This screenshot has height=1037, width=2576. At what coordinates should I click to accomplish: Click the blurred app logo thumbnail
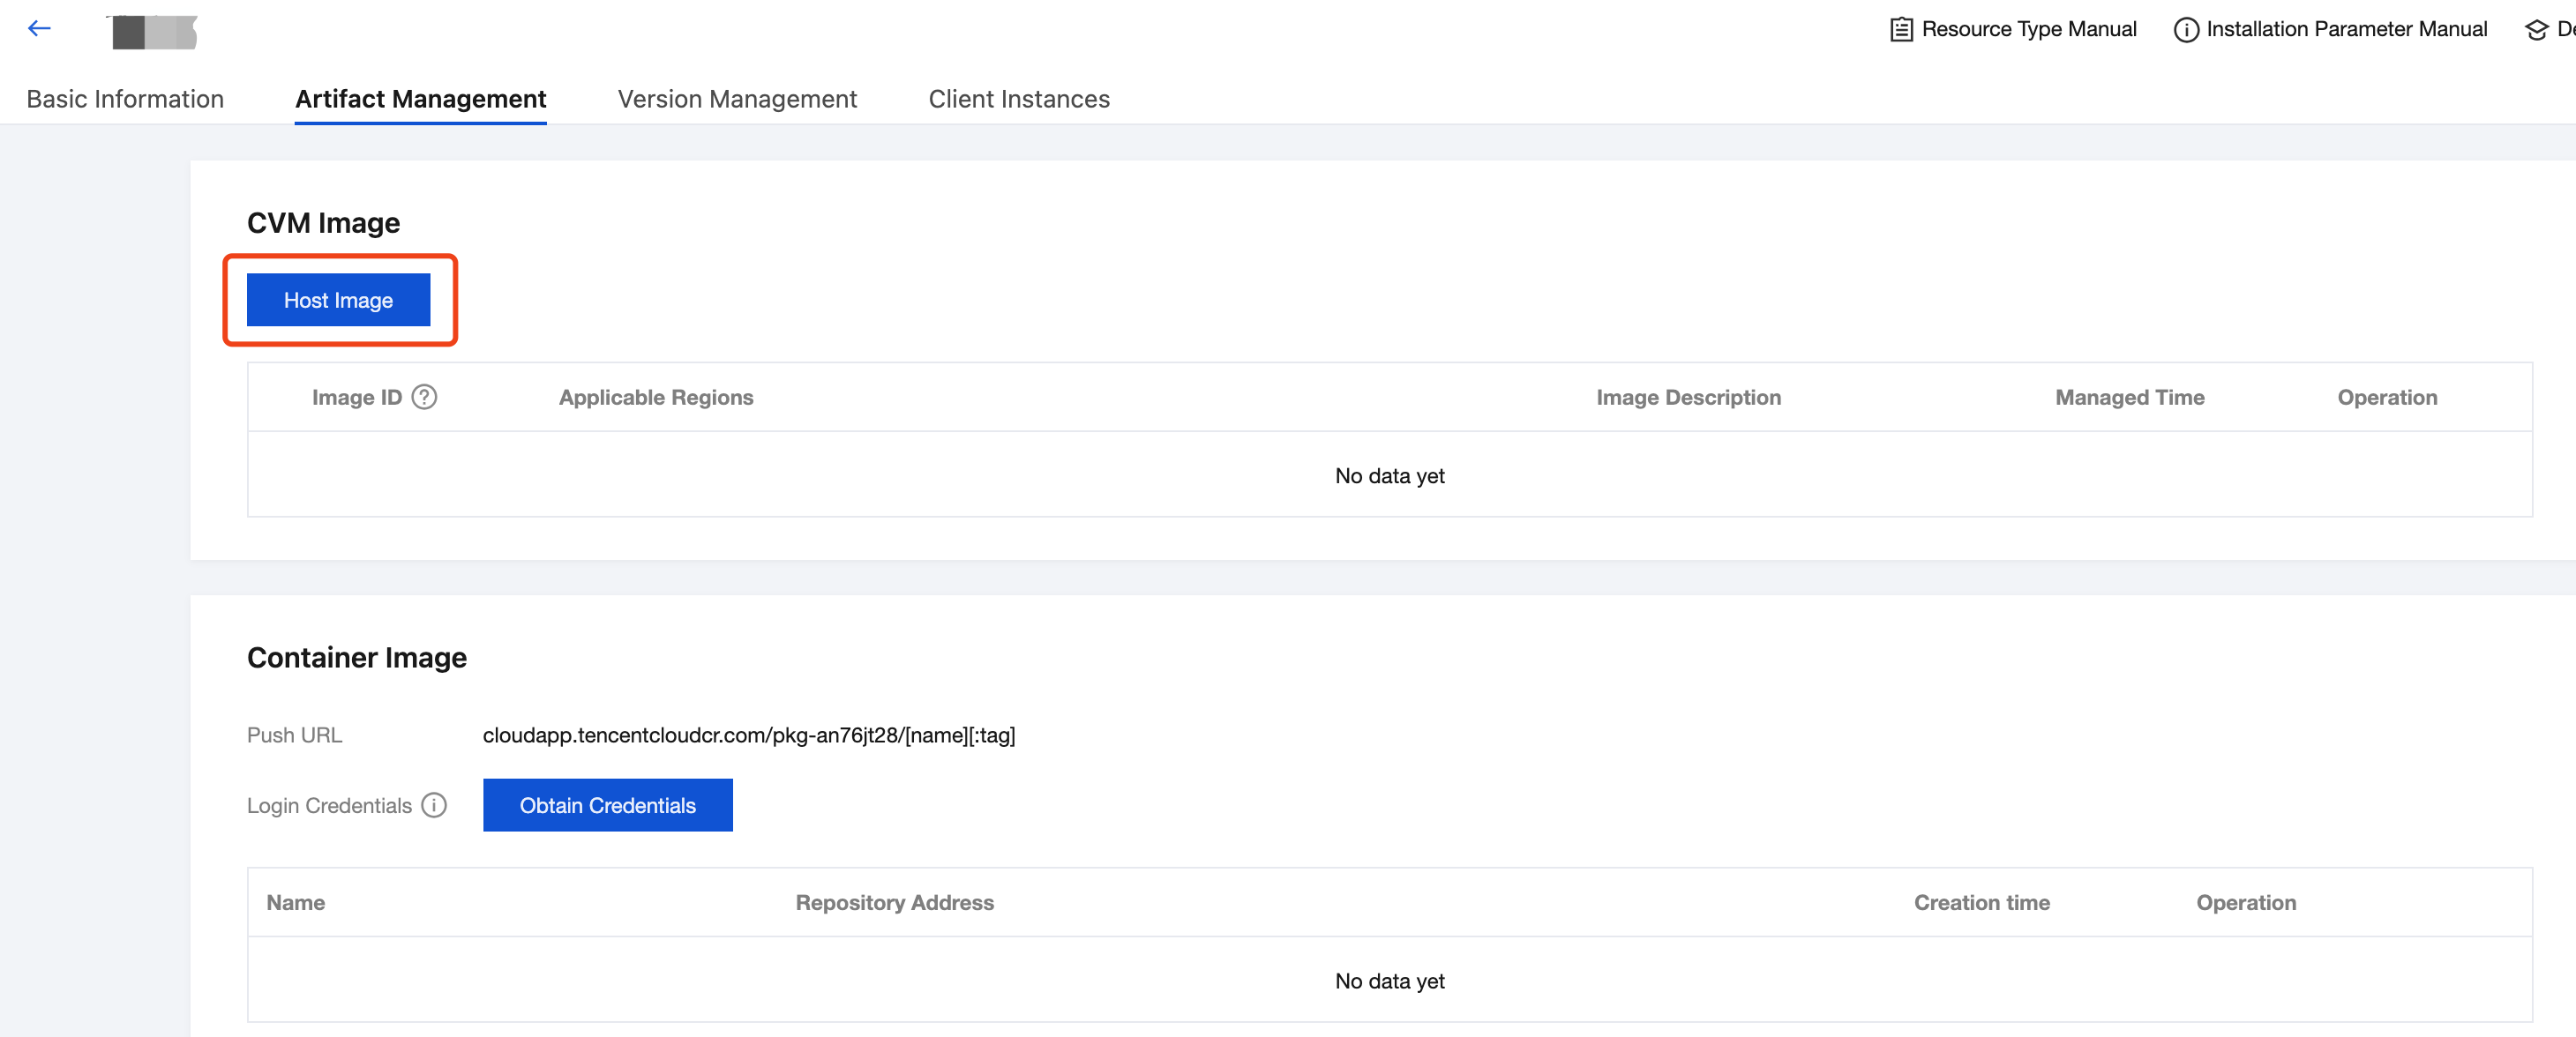click(154, 32)
